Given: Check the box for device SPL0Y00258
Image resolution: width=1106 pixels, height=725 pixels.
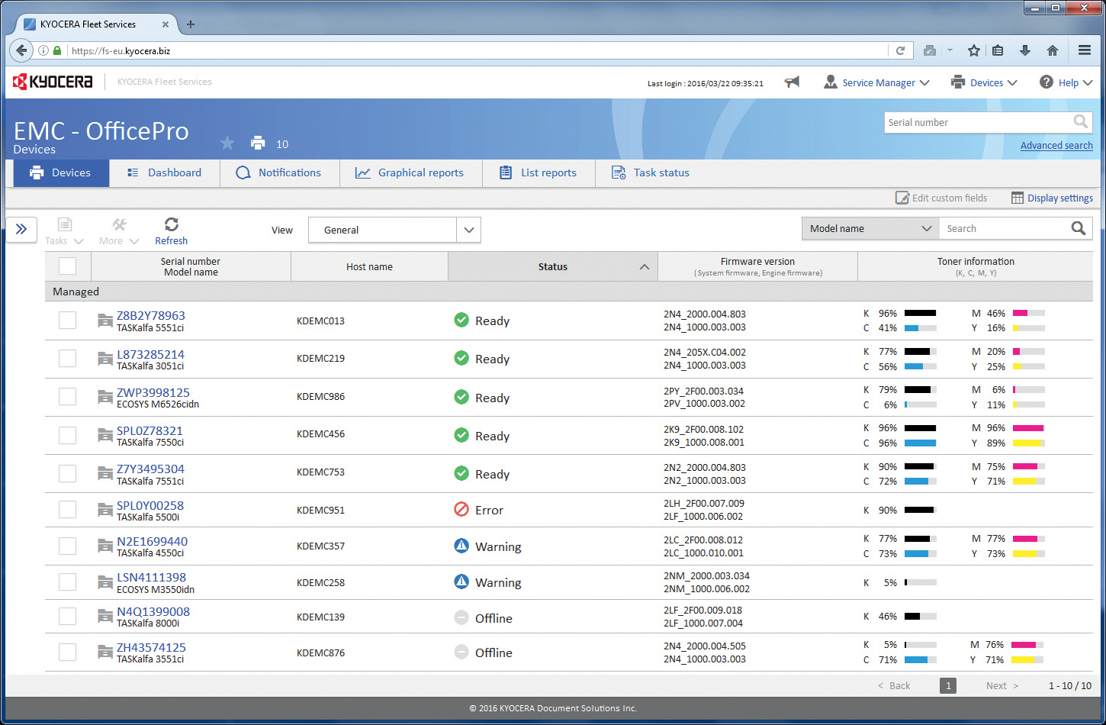Looking at the screenshot, I should pyautogui.click(x=68, y=509).
